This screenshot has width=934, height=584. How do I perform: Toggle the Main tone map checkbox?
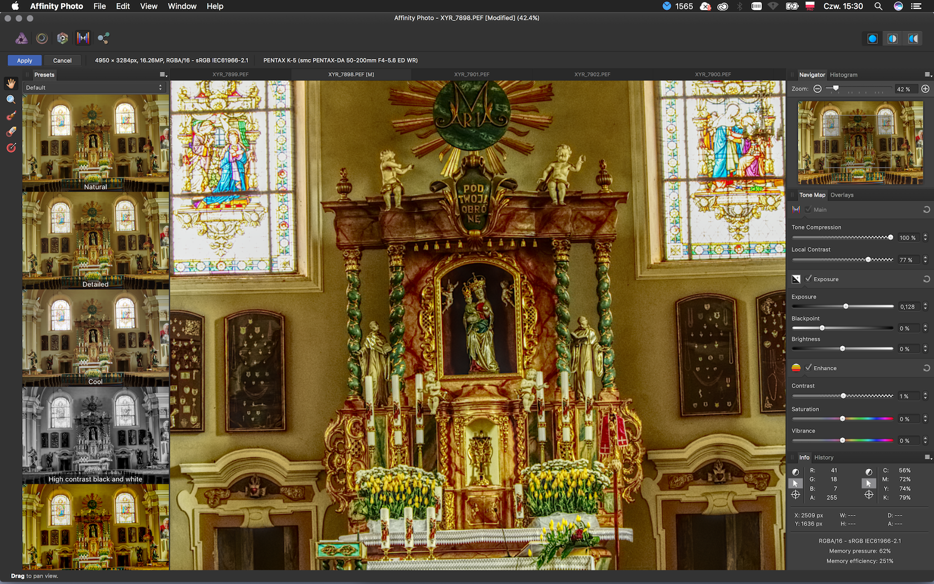tap(808, 210)
